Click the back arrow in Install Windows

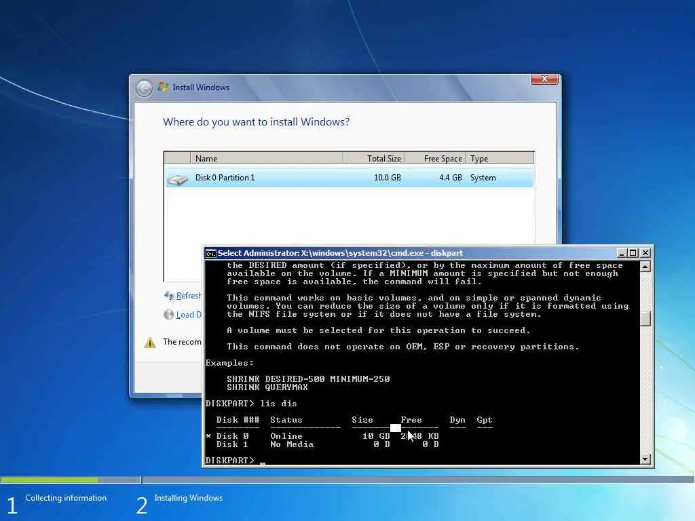tap(144, 88)
